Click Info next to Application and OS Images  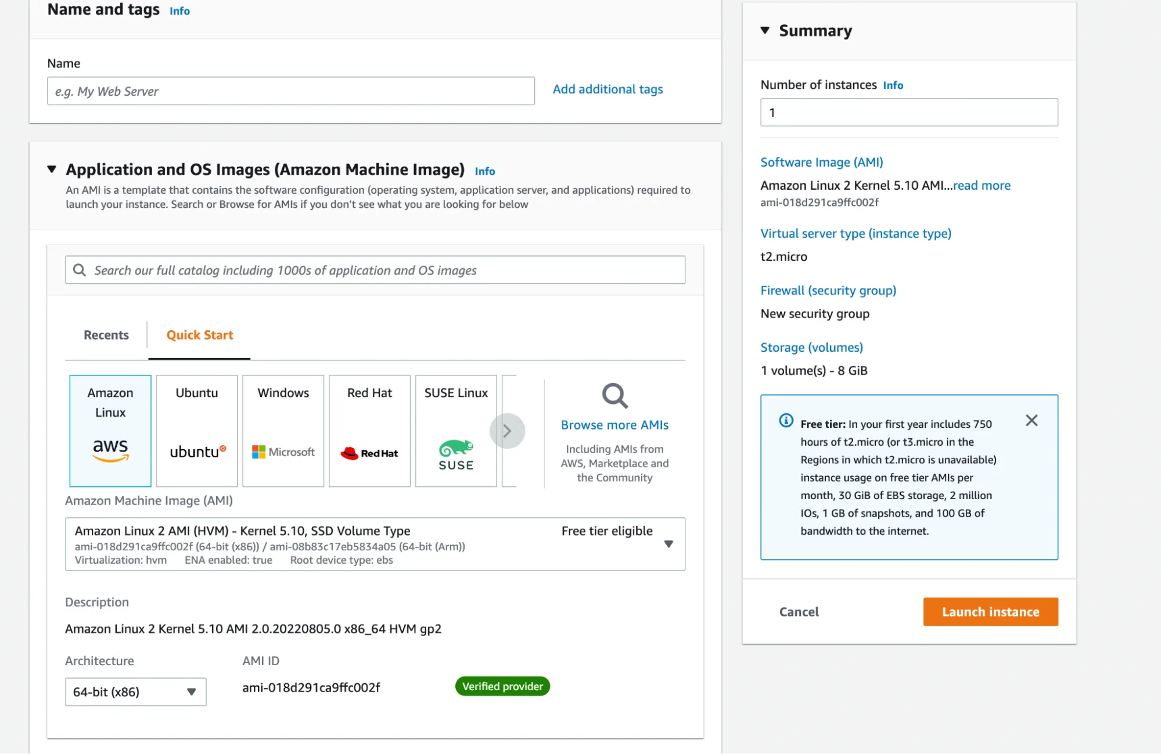coord(485,171)
